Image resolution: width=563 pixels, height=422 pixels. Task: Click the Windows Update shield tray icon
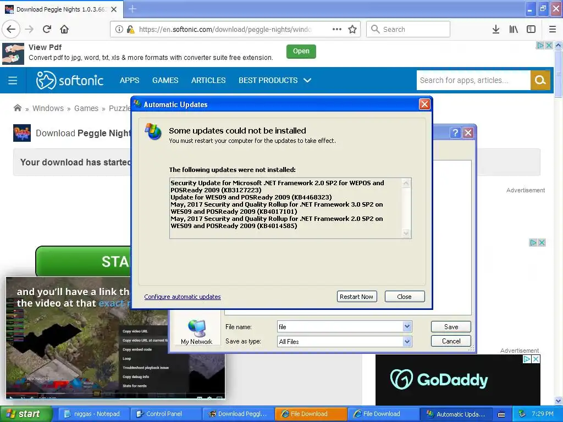click(522, 414)
